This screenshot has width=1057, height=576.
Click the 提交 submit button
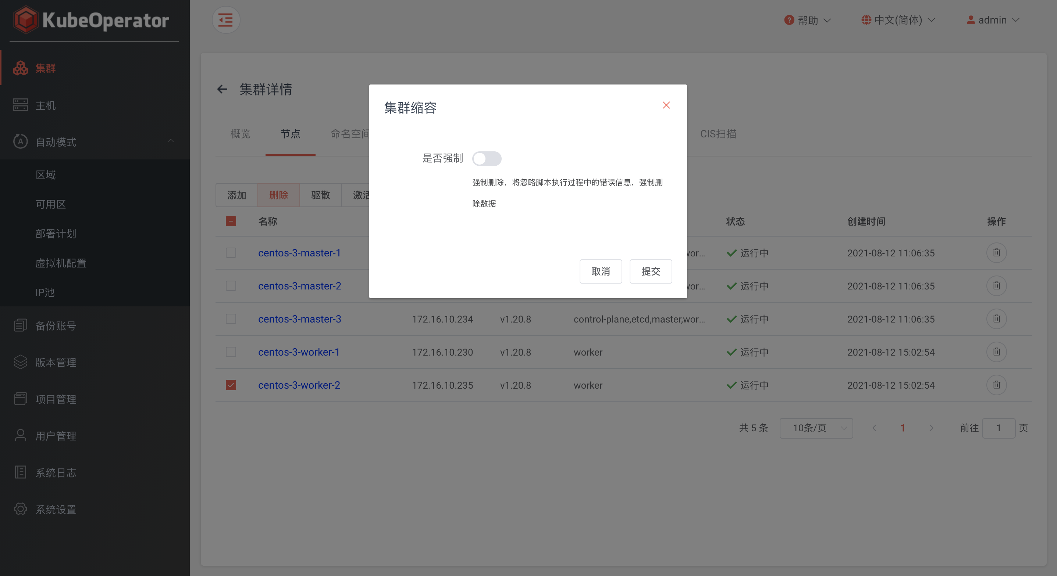(x=650, y=271)
